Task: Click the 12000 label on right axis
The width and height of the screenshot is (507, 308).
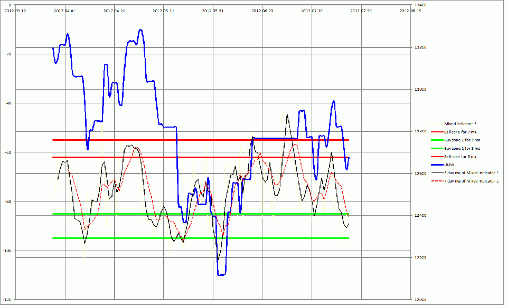Action: [x=420, y=300]
